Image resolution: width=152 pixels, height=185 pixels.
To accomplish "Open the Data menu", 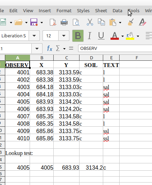I will coord(117,11).
